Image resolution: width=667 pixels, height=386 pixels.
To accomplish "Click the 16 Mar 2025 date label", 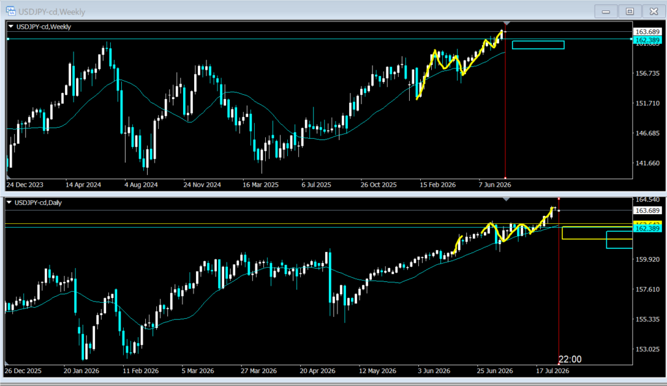I will click(261, 185).
